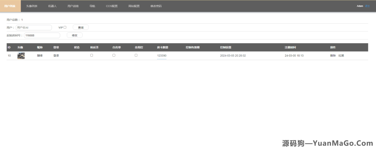
Task: Open the COS配置 settings page
Action: (x=112, y=6)
